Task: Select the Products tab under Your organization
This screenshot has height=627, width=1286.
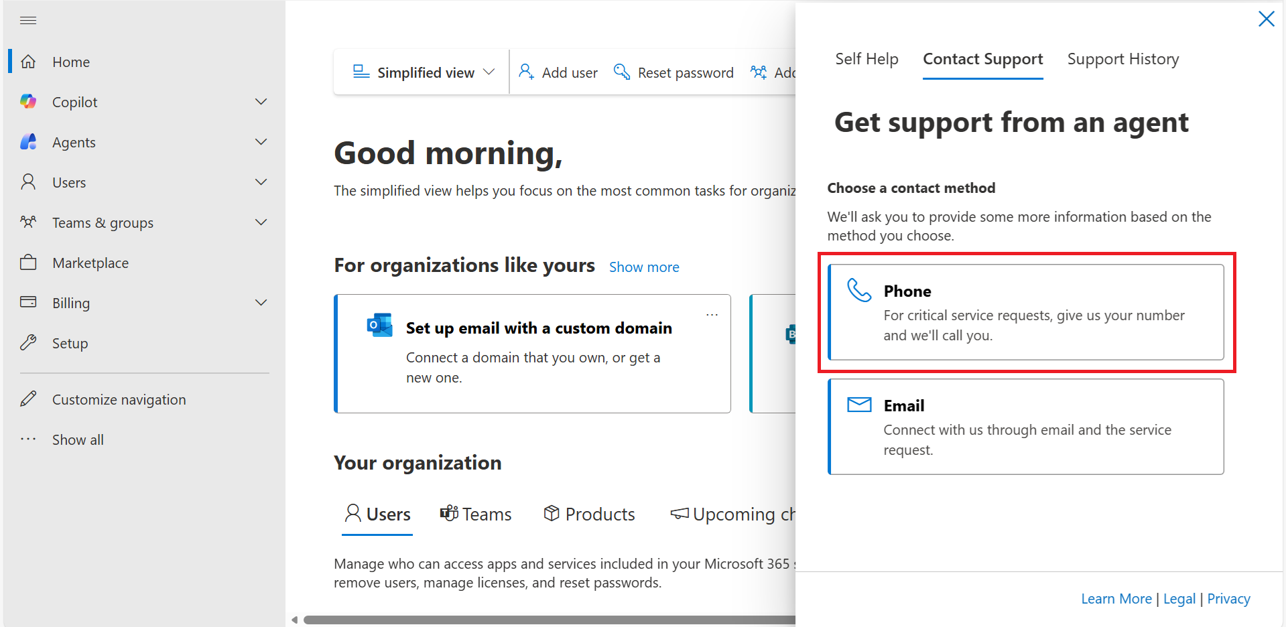Action: coord(589,514)
